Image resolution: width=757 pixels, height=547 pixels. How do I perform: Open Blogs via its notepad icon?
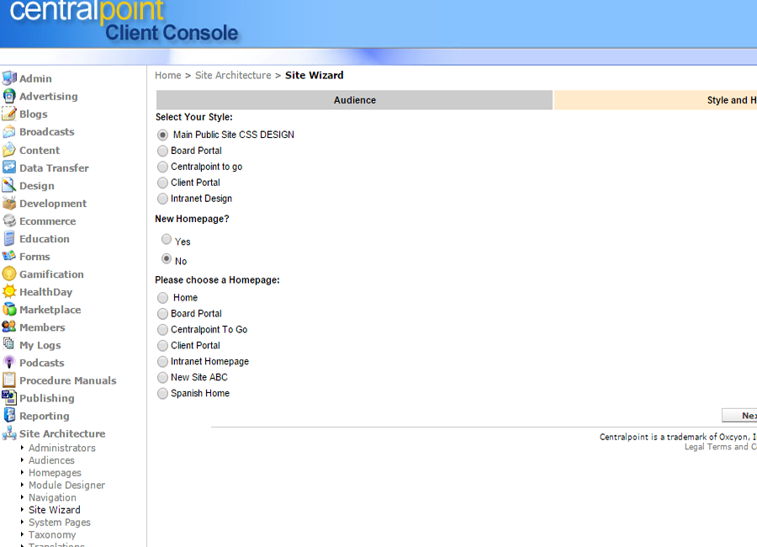(9, 114)
